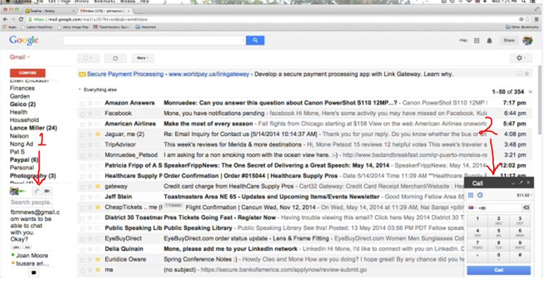The height and width of the screenshot is (281, 551).
Task: Toggle importance marker on Jaguar email
Action: (x=98, y=135)
